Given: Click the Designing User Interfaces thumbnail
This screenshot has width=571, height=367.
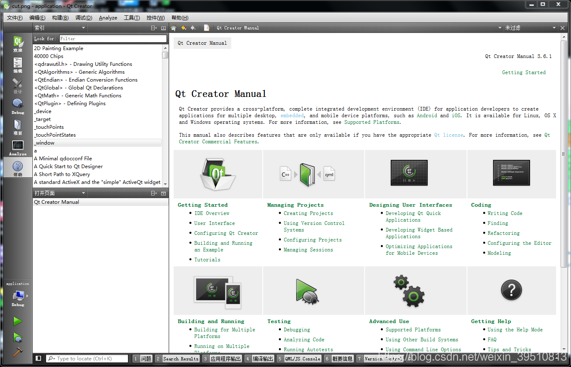Looking at the screenshot, I should (409, 173).
